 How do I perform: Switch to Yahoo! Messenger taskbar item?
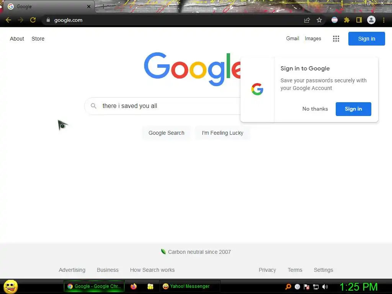[x=190, y=286]
